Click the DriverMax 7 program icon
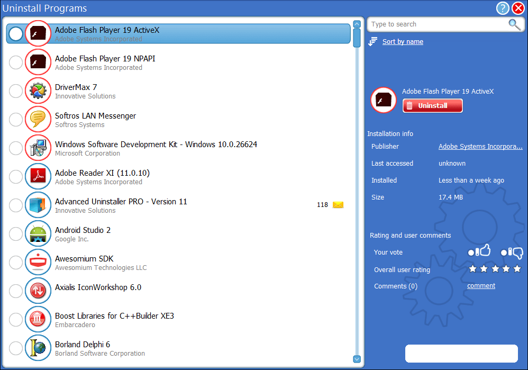Screen dimensions: 528x370 click(x=38, y=91)
